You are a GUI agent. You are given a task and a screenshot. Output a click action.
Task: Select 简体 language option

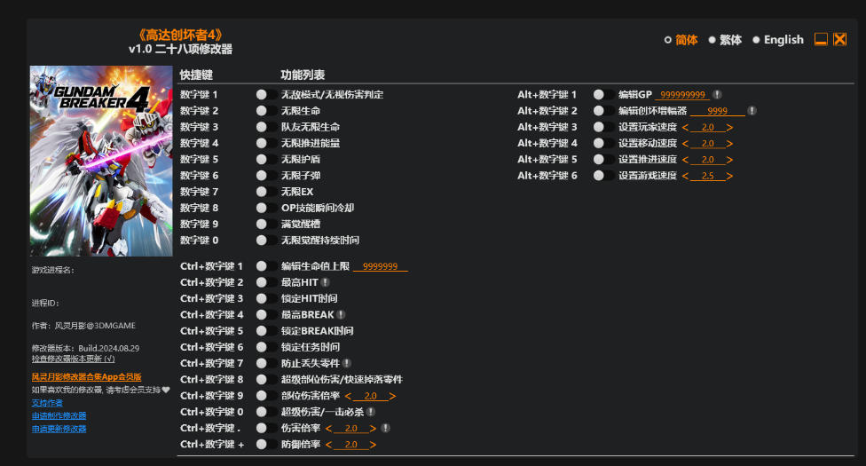click(681, 40)
